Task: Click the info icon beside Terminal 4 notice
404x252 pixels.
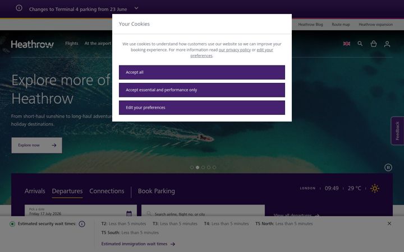Action: 19,8
